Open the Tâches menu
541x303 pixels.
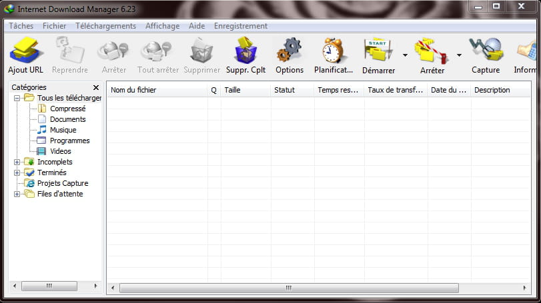(21, 26)
